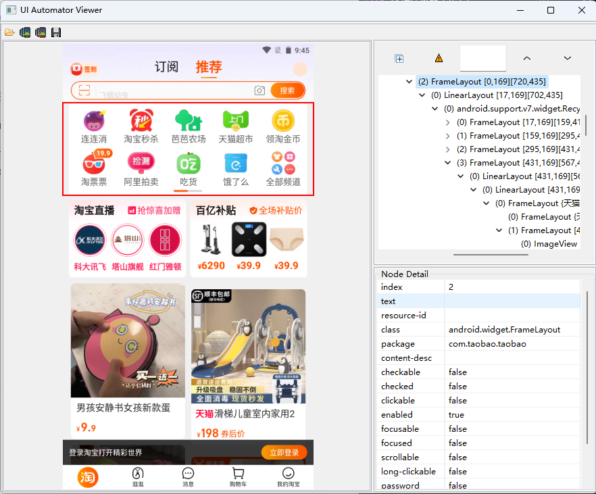Image resolution: width=596 pixels, height=494 pixels.
Task: Open 购物车 shopping cart navigation icon
Action: tap(239, 477)
